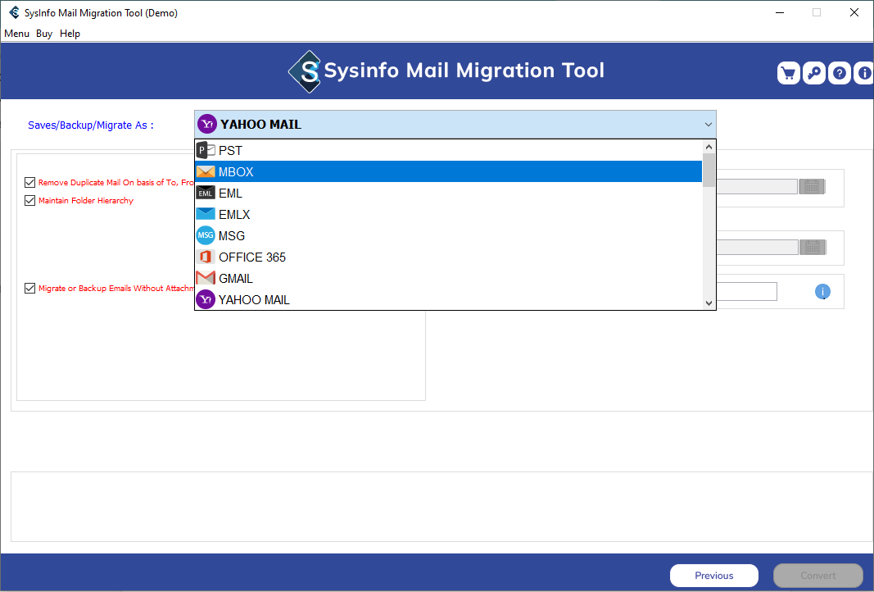The height and width of the screenshot is (592, 874).
Task: Open the Buy menu
Action: coord(44,34)
